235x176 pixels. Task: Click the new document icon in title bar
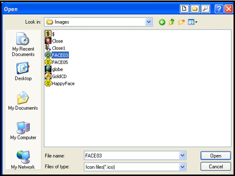coord(185,9)
